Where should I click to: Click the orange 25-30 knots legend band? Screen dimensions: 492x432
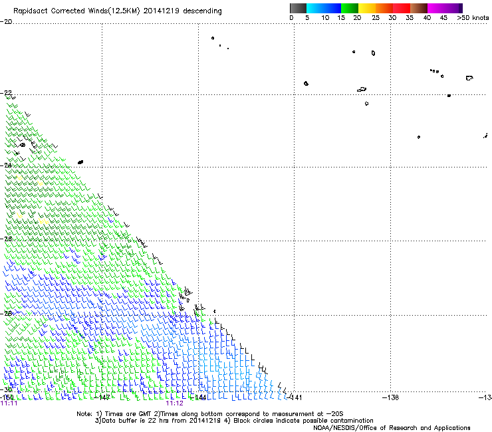[x=384, y=8]
